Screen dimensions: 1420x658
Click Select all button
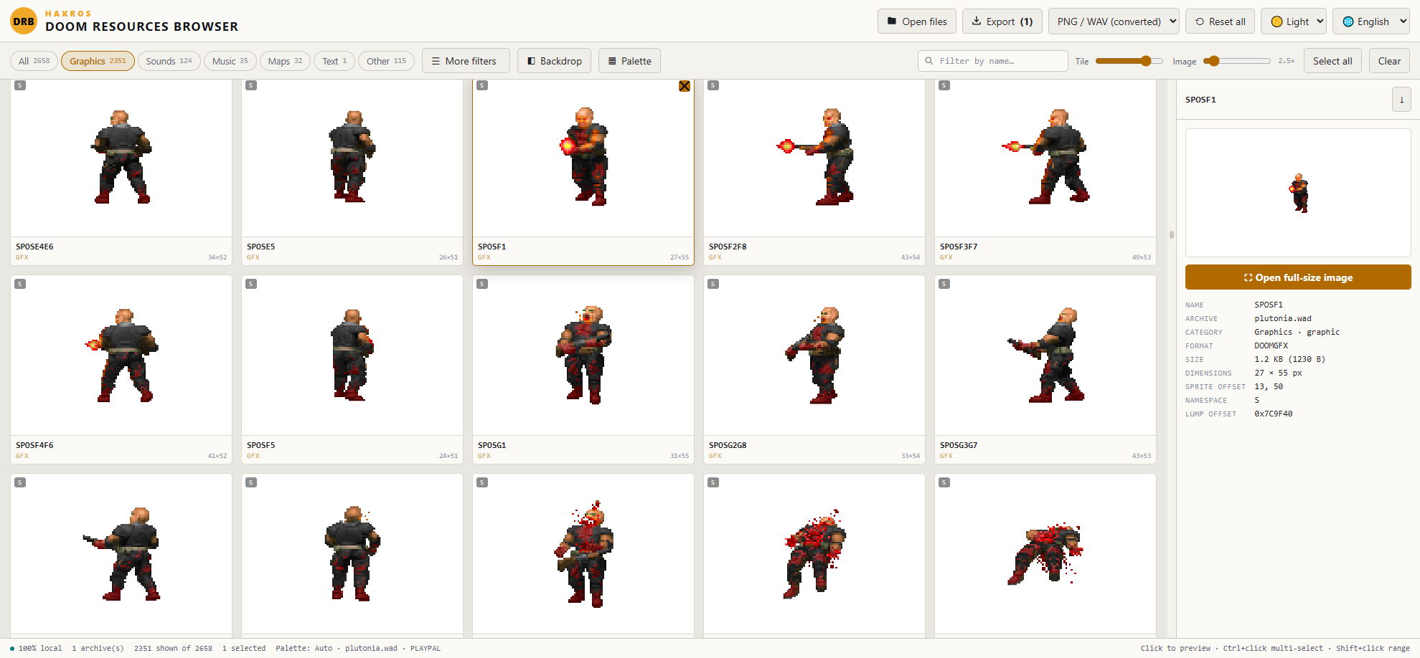pyautogui.click(x=1332, y=61)
